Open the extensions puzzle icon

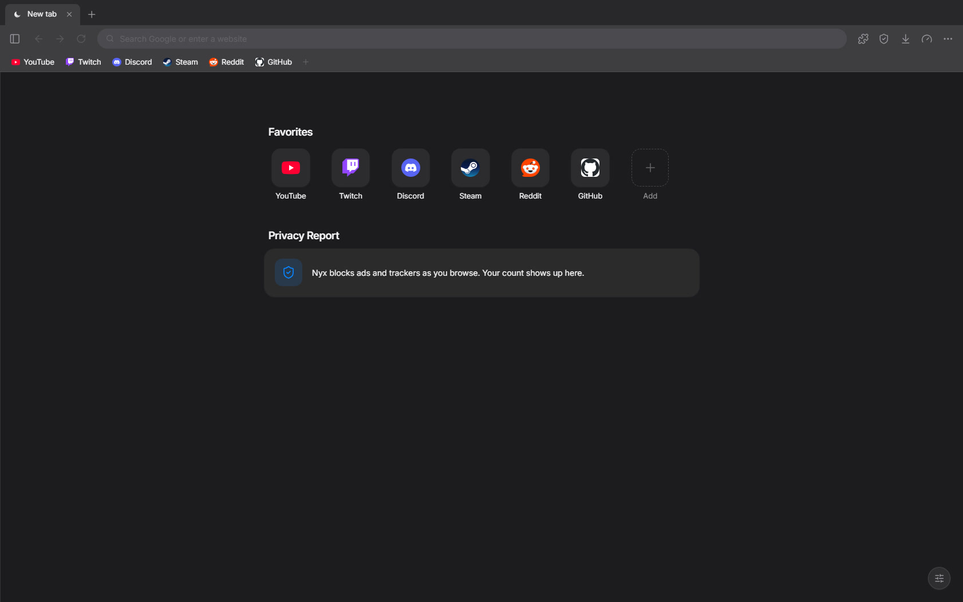click(863, 39)
